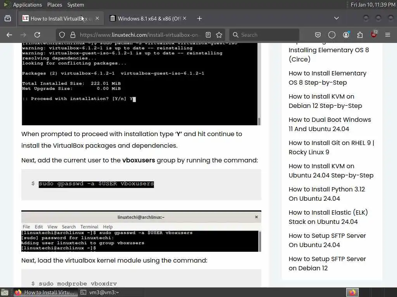Open How to Install Python 3.12 link

[326, 194]
